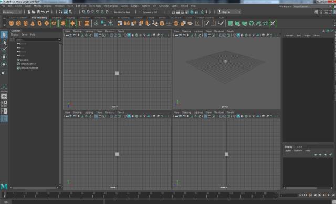Screen dimensions: 336x204
Task: Click the single perspective view layout button
Action: tap(4, 96)
